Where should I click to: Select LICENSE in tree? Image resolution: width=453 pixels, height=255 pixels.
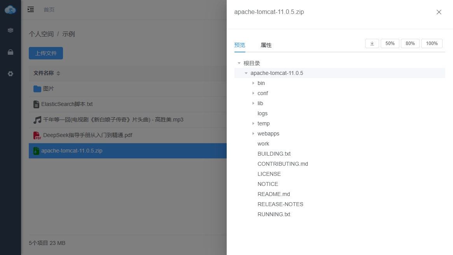(x=269, y=174)
